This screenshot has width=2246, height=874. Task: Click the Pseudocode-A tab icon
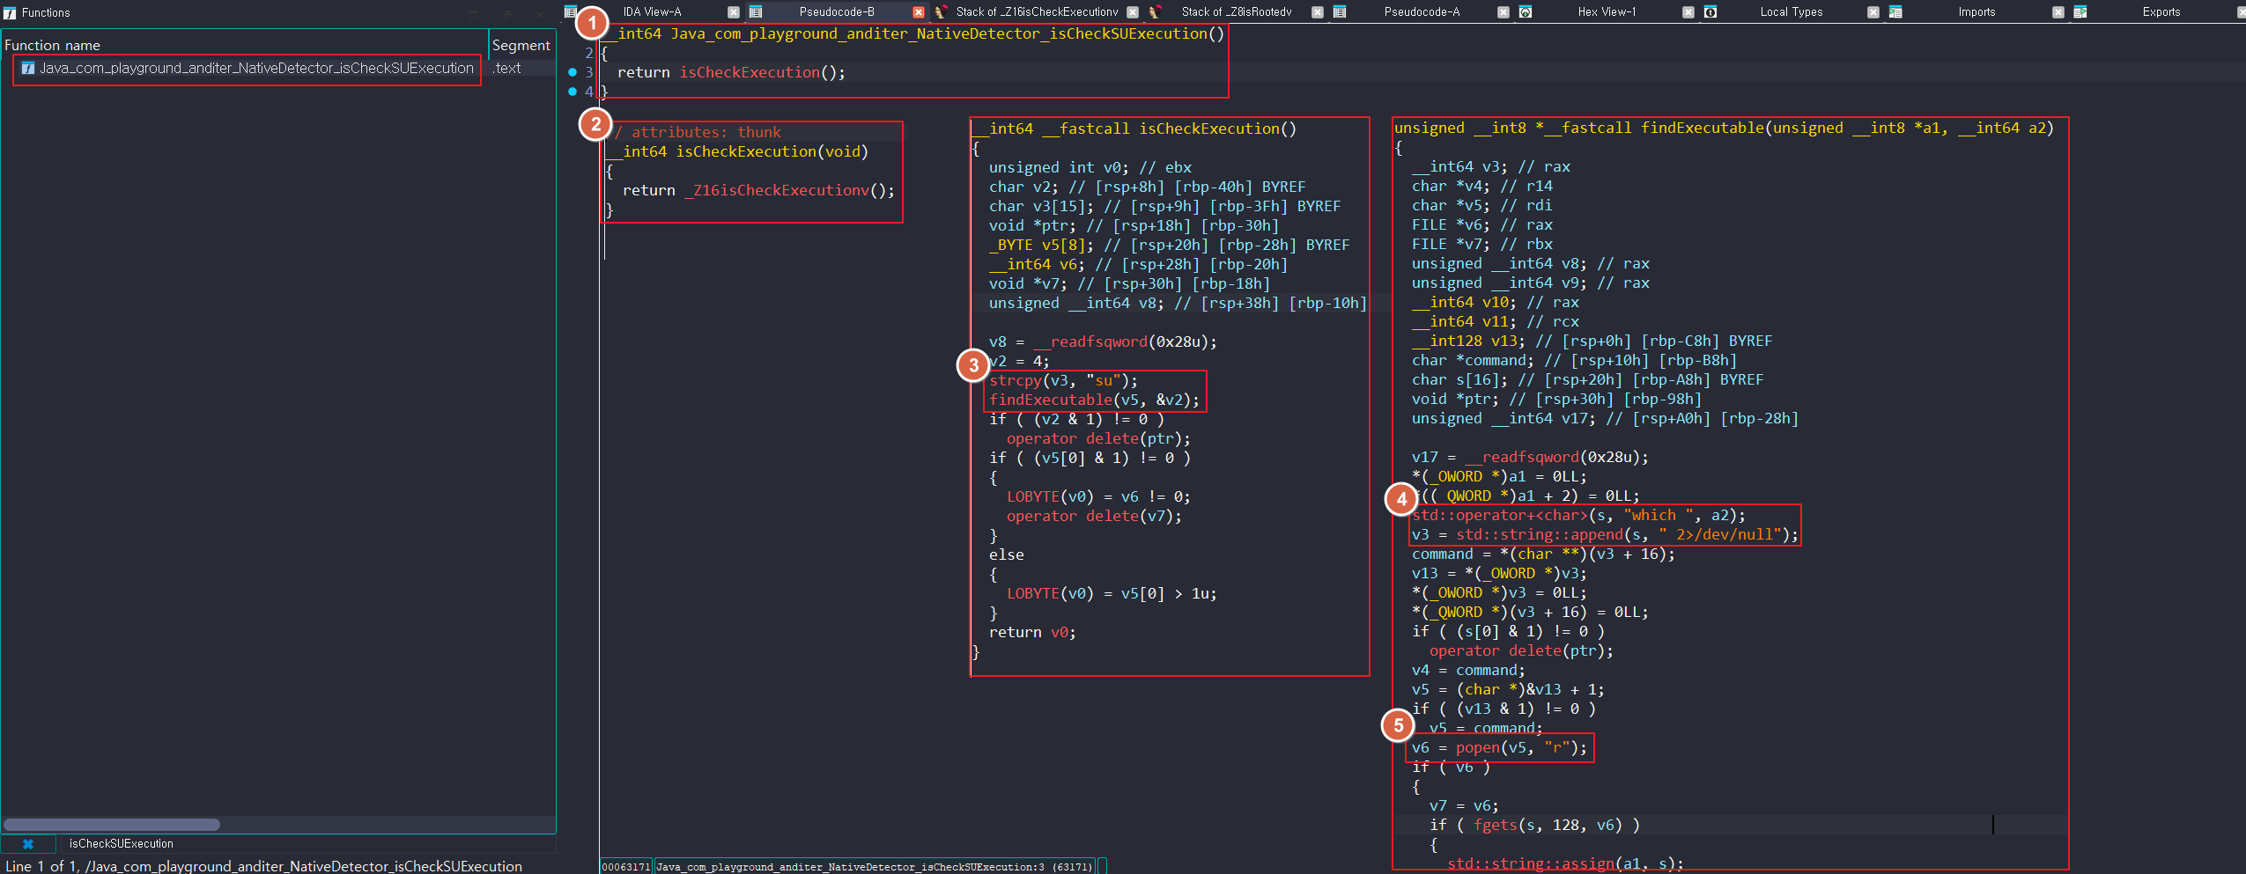tap(1340, 11)
